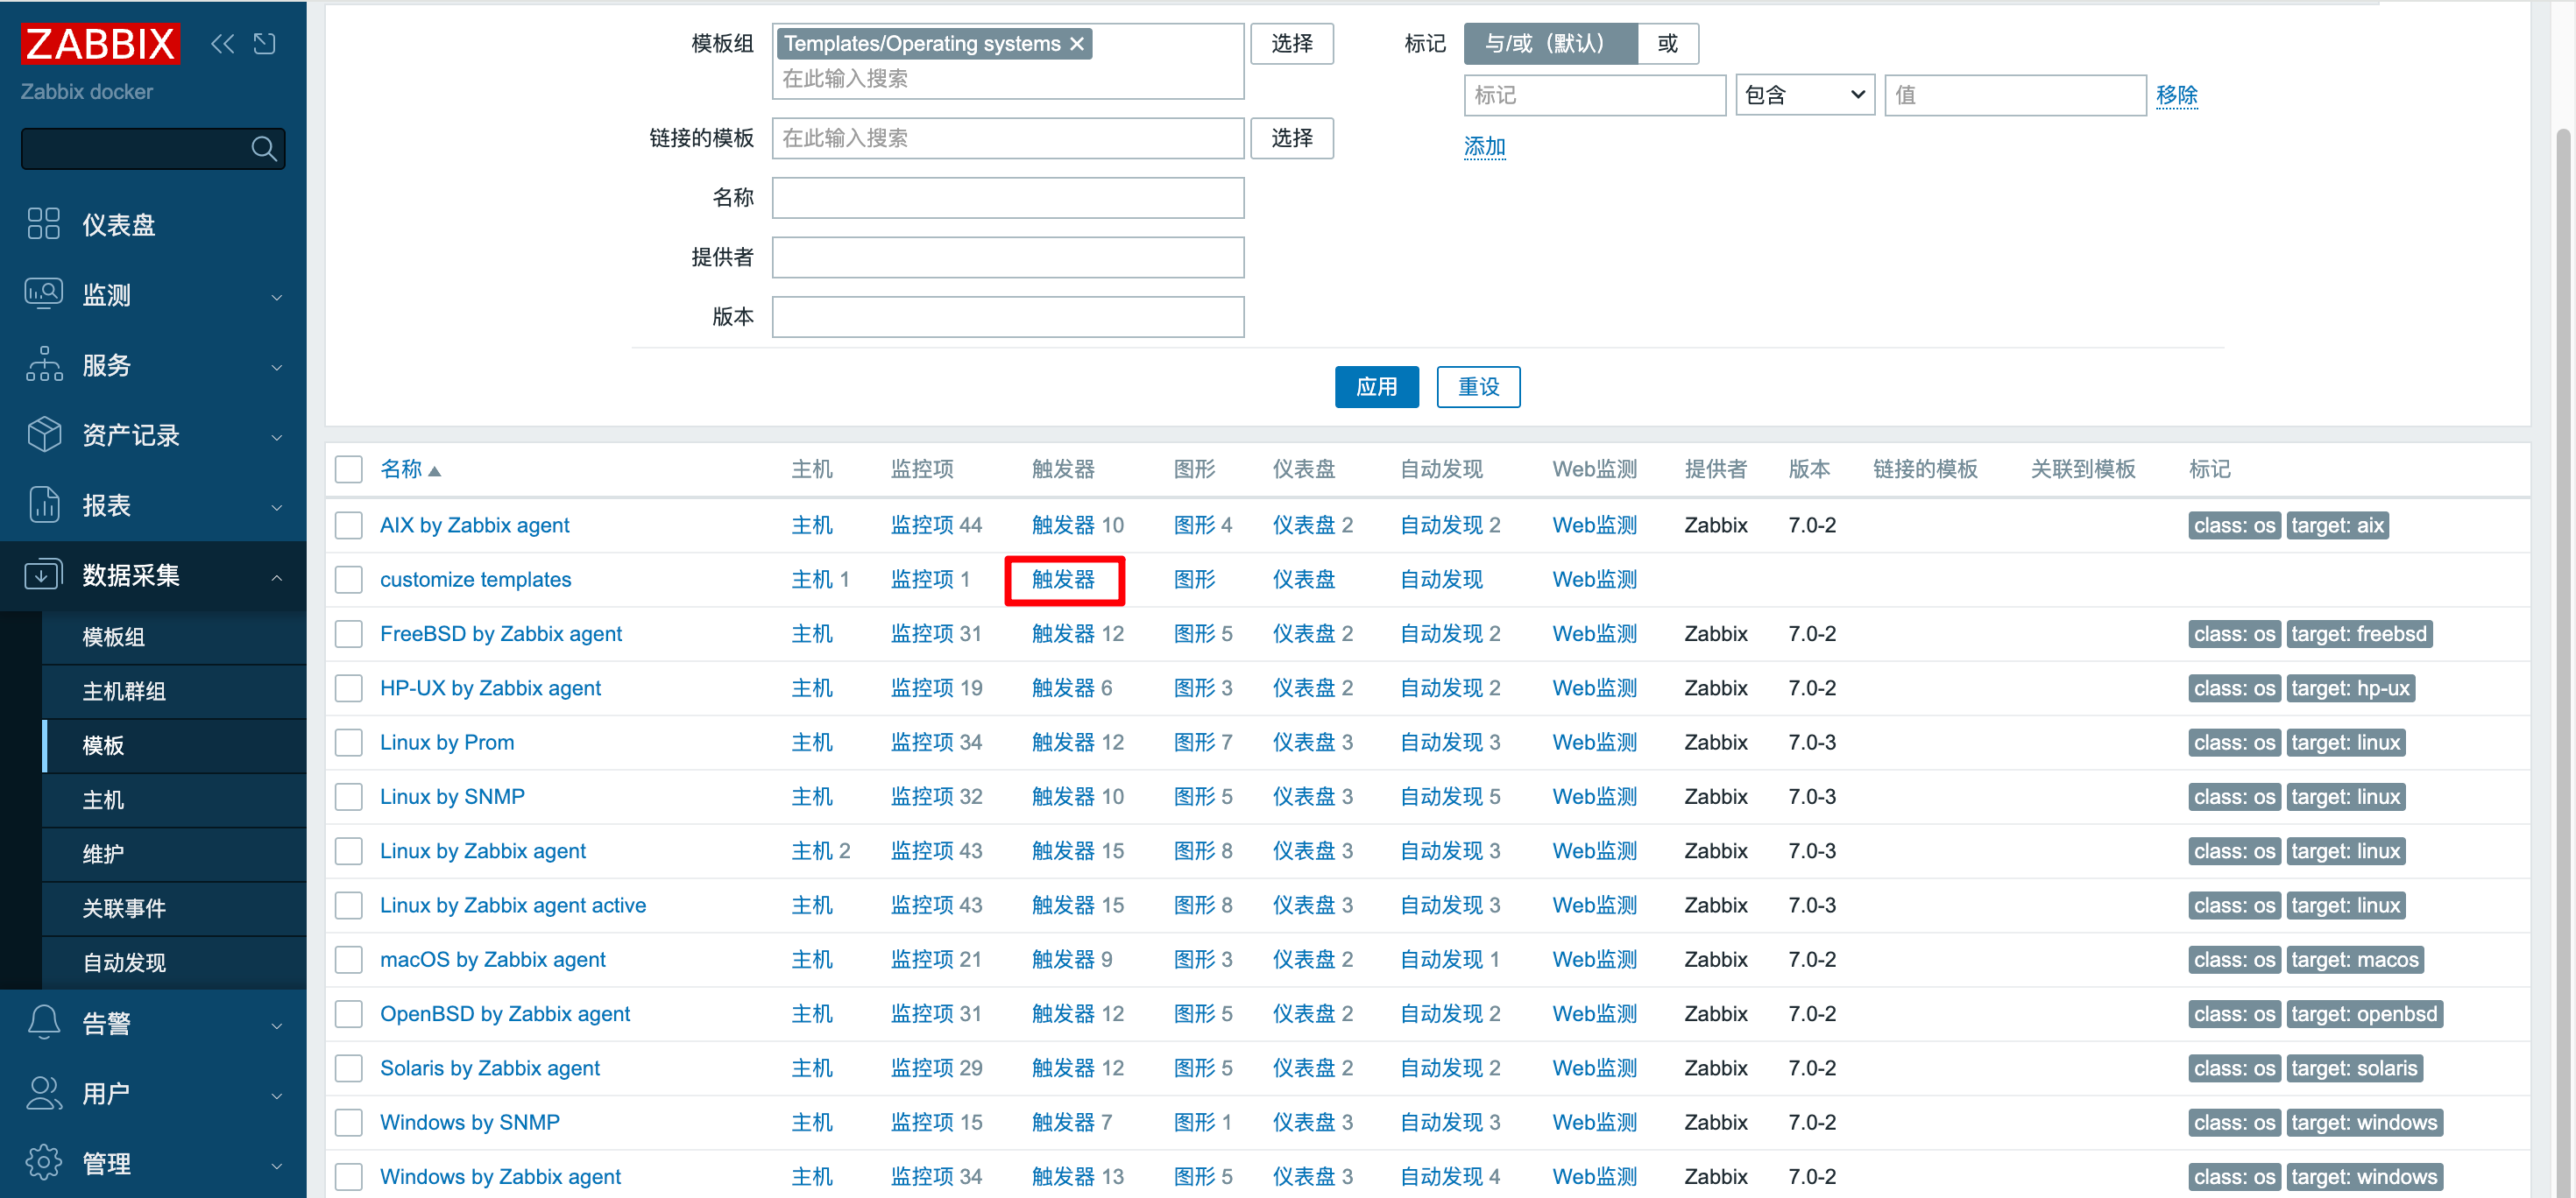Screen dimensions: 2576x1198
Task: Click the Zabbix logo
Action: coord(100,44)
